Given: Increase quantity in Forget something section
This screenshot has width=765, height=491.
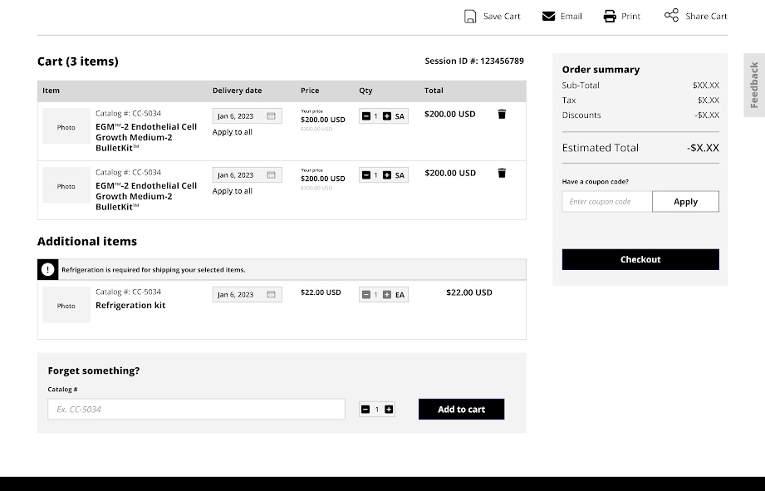Looking at the screenshot, I should 389,409.
